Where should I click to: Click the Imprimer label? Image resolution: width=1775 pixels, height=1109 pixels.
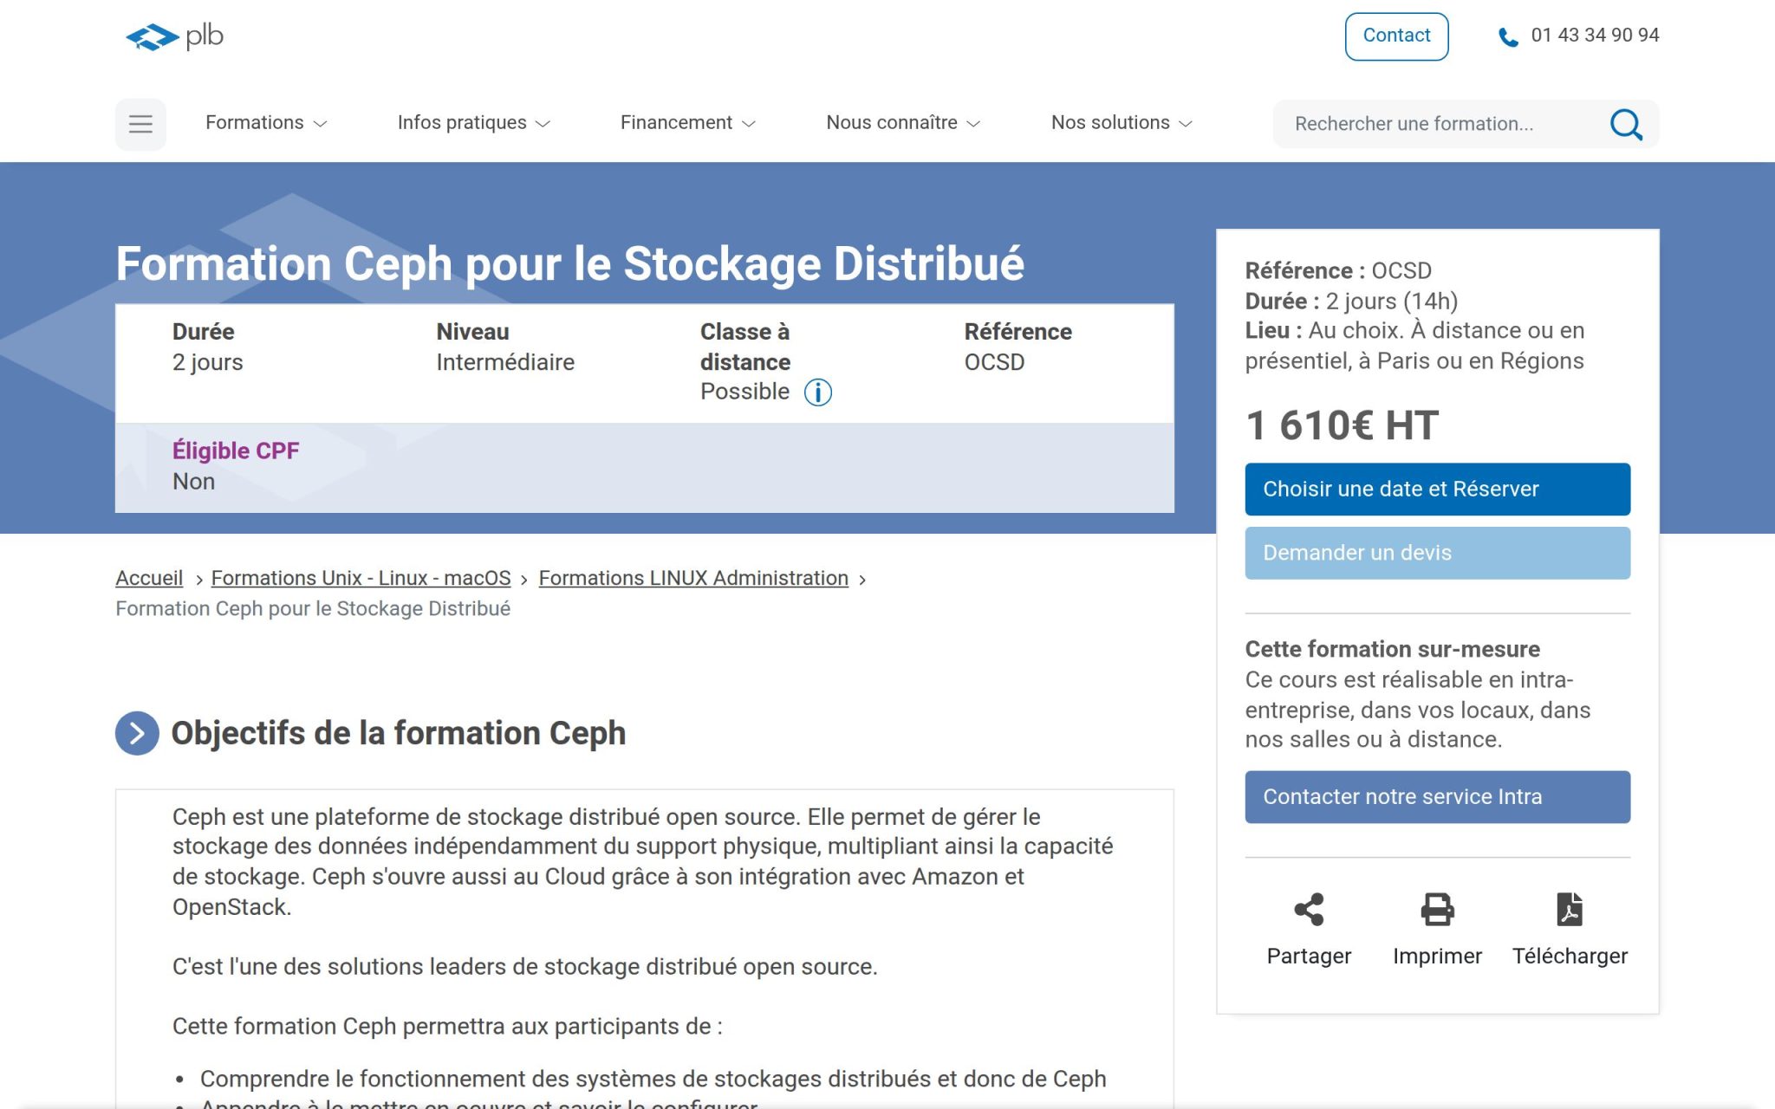click(1437, 956)
